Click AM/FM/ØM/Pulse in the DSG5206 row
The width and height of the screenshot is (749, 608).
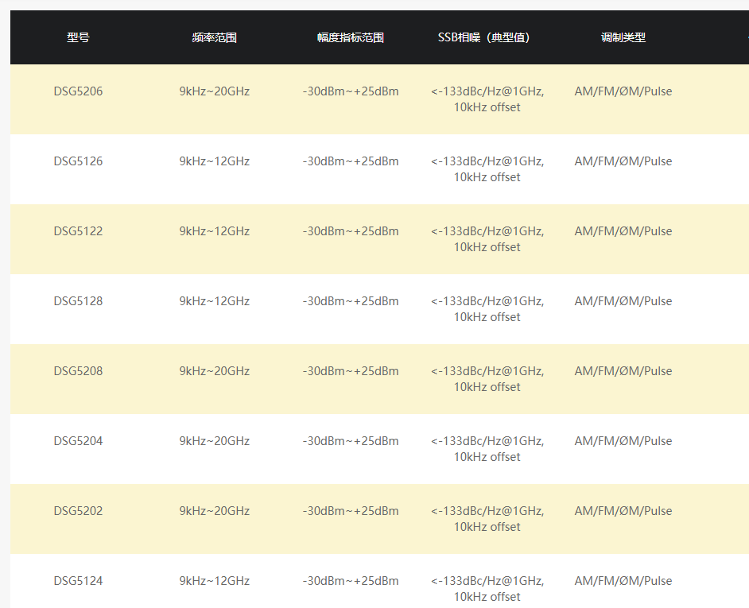click(623, 91)
